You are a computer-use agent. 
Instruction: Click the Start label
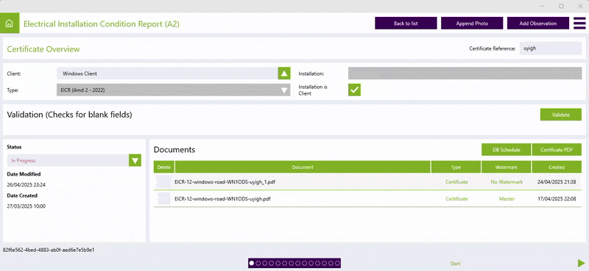(455, 264)
